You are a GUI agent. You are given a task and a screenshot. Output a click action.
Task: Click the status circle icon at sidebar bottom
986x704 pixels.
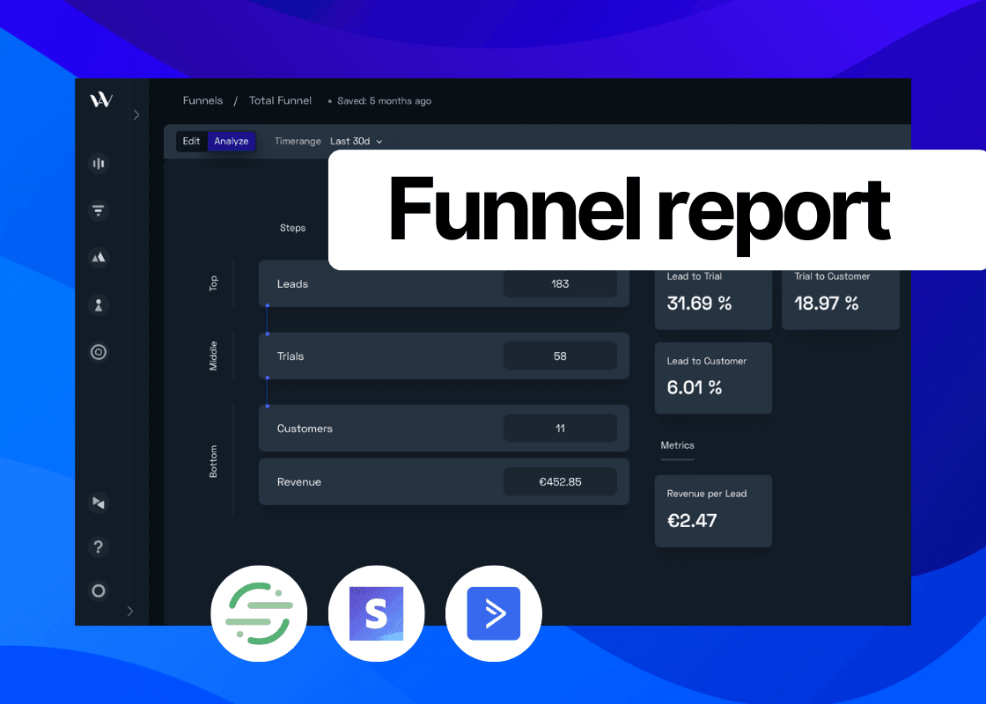point(98,590)
